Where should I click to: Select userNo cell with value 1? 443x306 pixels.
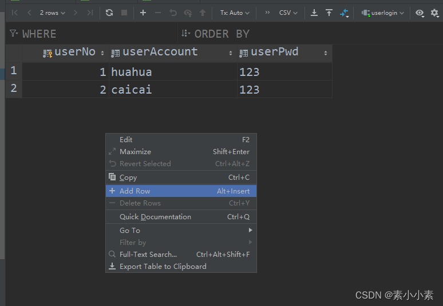[66, 71]
